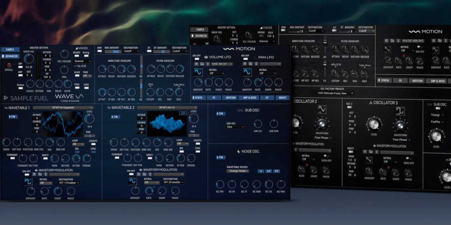
Task: Select Pan LFO sine waveform shape icon
Action: (x=247, y=72)
